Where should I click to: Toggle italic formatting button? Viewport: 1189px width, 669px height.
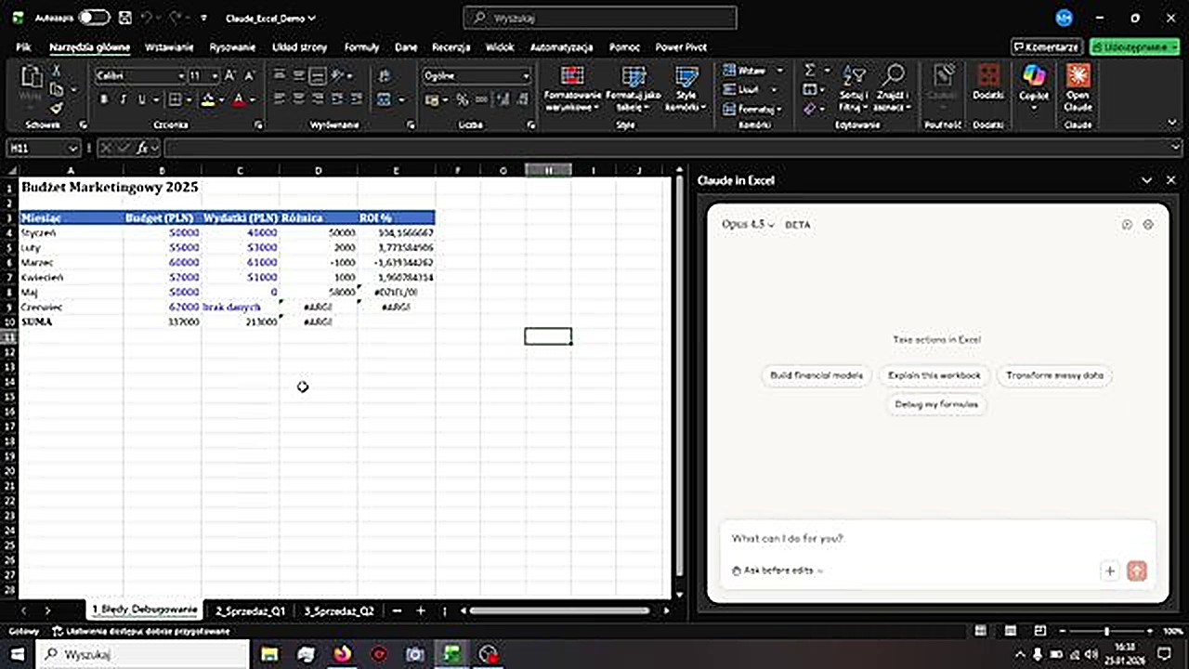tap(123, 99)
